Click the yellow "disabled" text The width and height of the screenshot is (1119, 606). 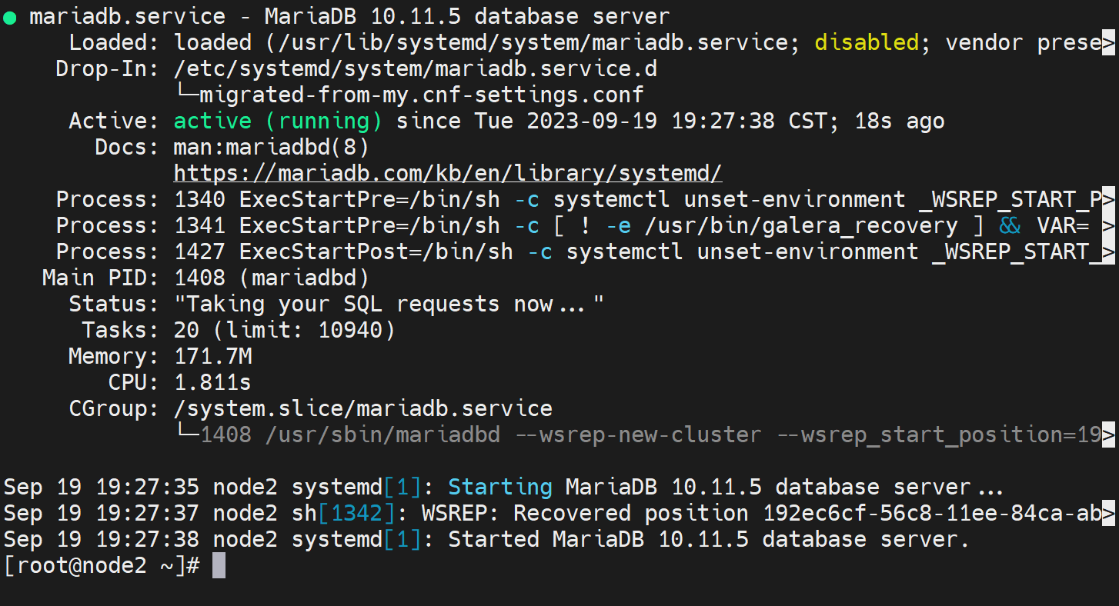[x=867, y=43]
